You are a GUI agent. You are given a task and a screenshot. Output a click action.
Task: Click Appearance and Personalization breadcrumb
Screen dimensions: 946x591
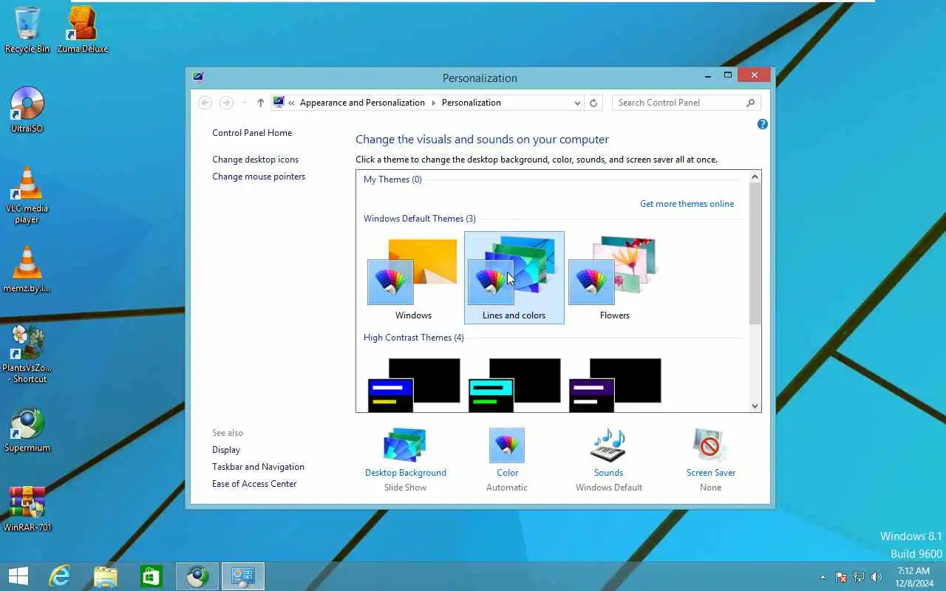[362, 103]
